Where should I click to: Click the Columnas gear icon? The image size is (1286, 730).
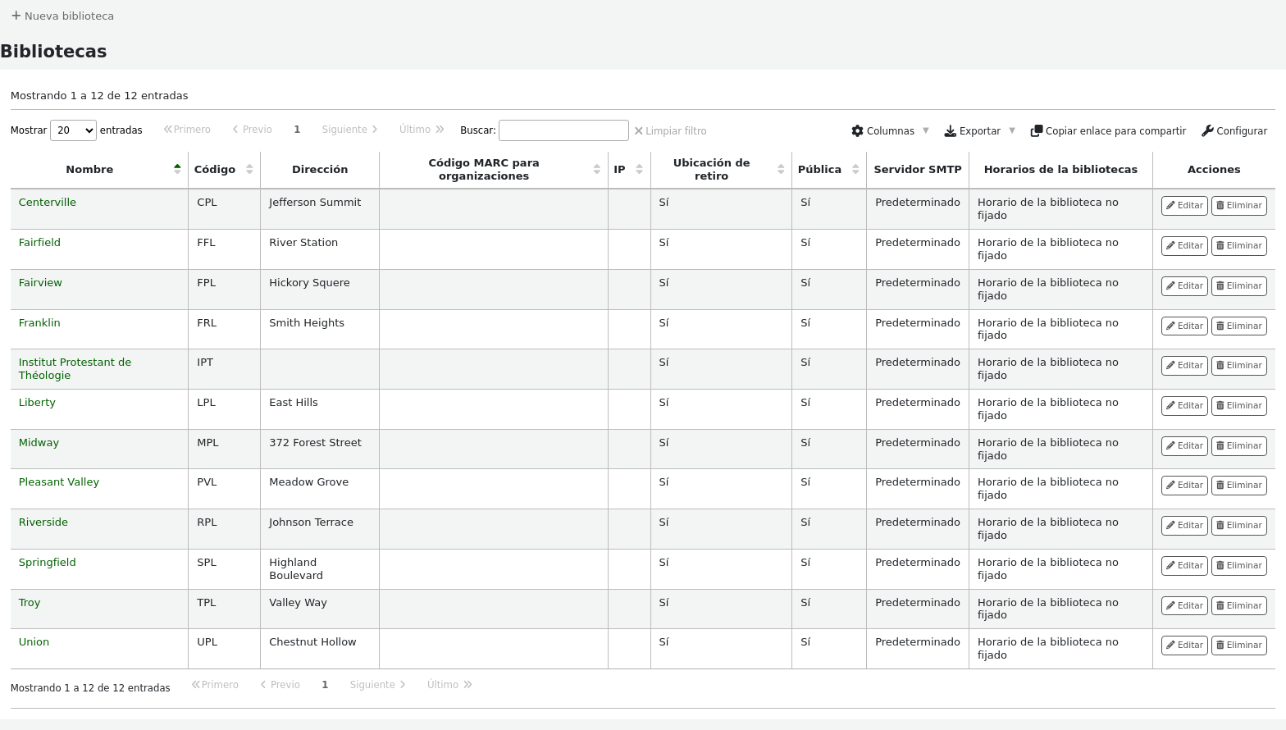coord(857,131)
